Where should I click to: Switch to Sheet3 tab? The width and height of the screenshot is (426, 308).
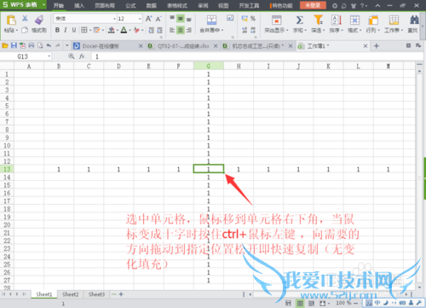[96, 294]
